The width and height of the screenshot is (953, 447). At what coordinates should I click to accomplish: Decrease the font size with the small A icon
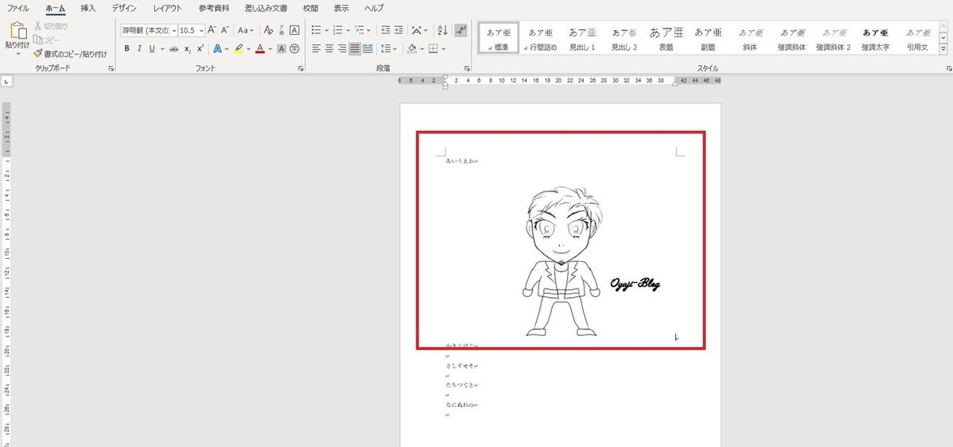click(x=226, y=30)
